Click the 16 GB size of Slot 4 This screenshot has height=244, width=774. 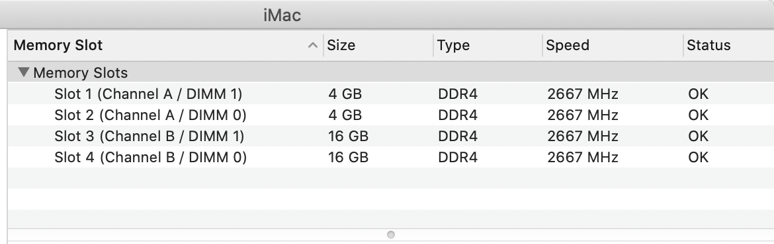pyautogui.click(x=348, y=157)
